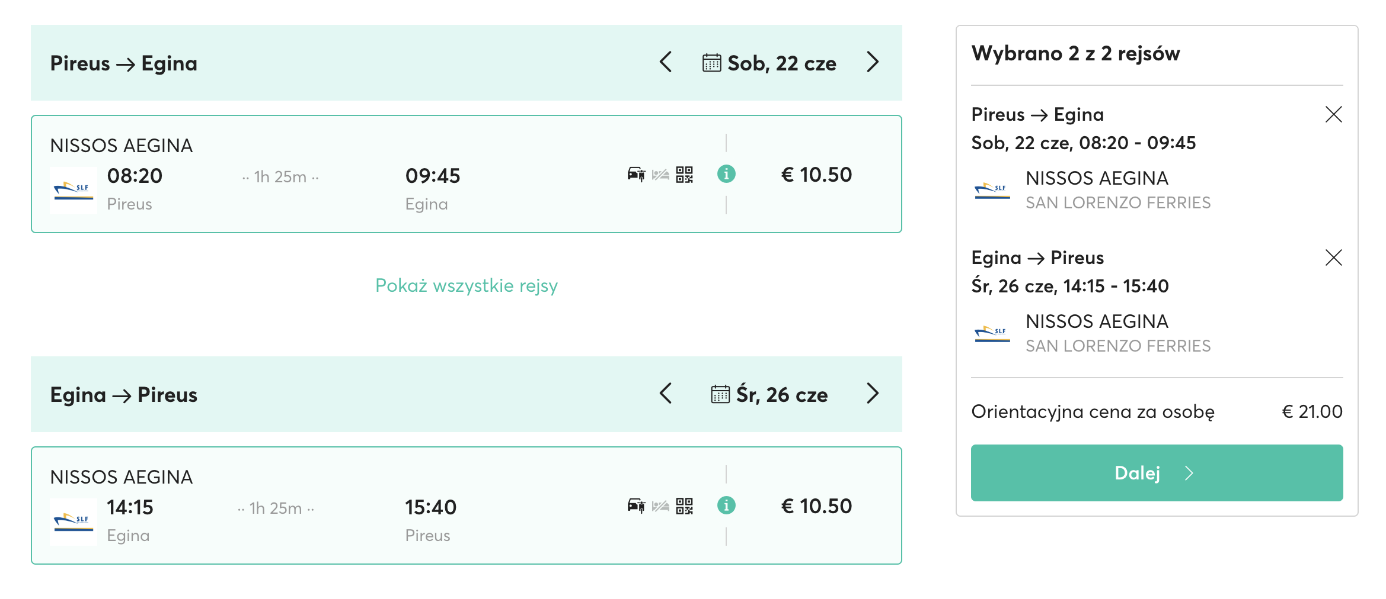The image size is (1386, 599).
Task: Click QR code e-ticket icon on 08:20 sailing
Action: (685, 175)
